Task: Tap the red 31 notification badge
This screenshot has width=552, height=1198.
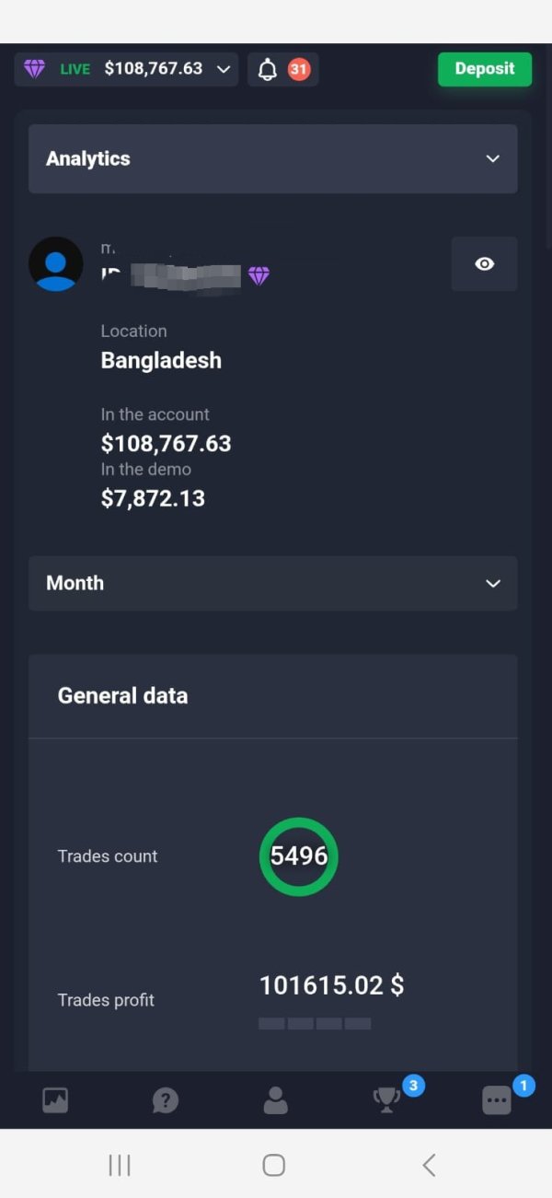Action: pos(299,69)
